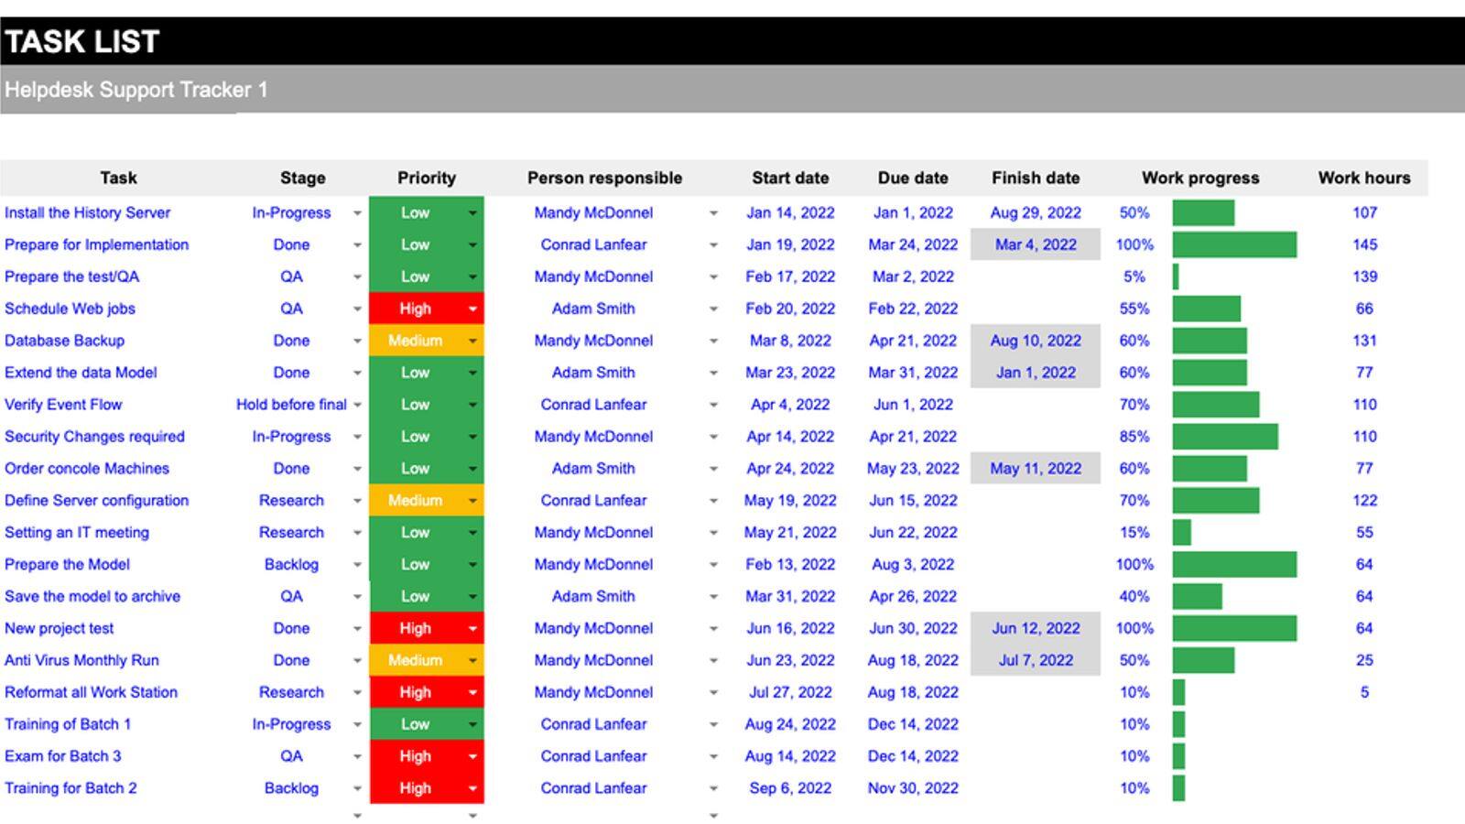The image size is (1465, 824).
Task: Expand Stage dropdown for Verify Event Flow
Action: [357, 405]
